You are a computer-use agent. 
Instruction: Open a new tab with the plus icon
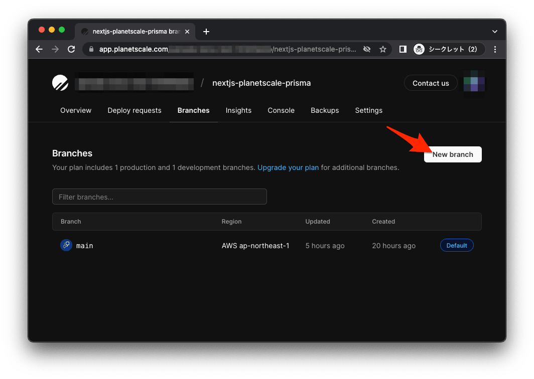(206, 32)
